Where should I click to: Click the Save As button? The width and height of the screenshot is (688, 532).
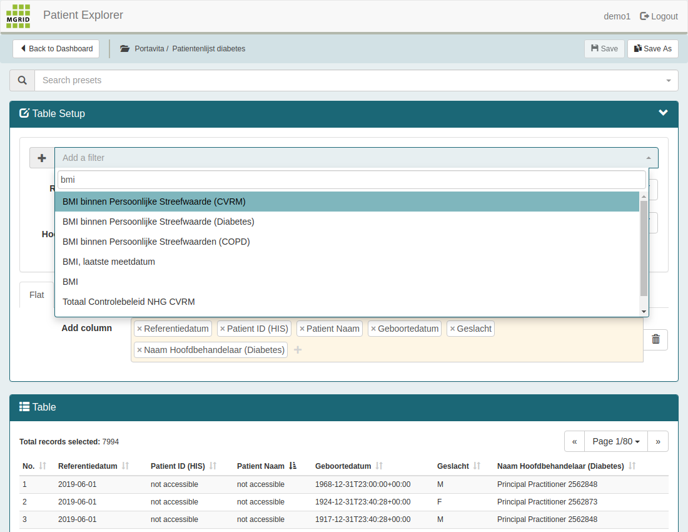[653, 49]
